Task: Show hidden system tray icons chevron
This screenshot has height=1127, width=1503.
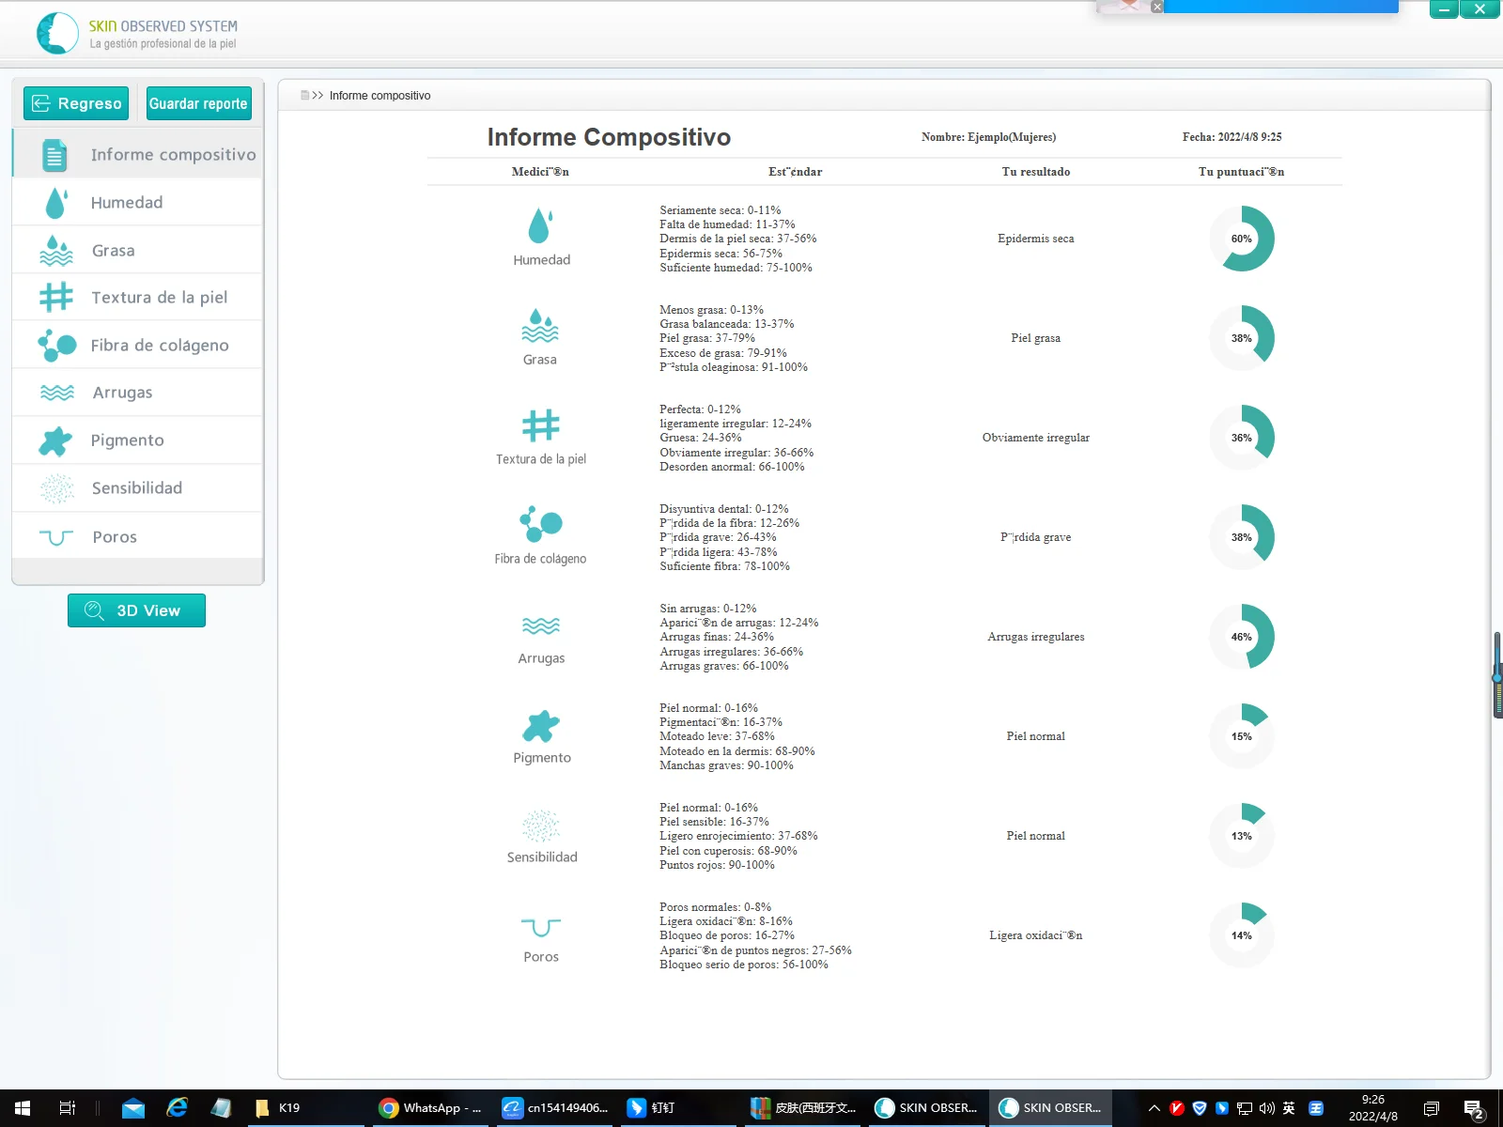Action: coord(1154,1108)
